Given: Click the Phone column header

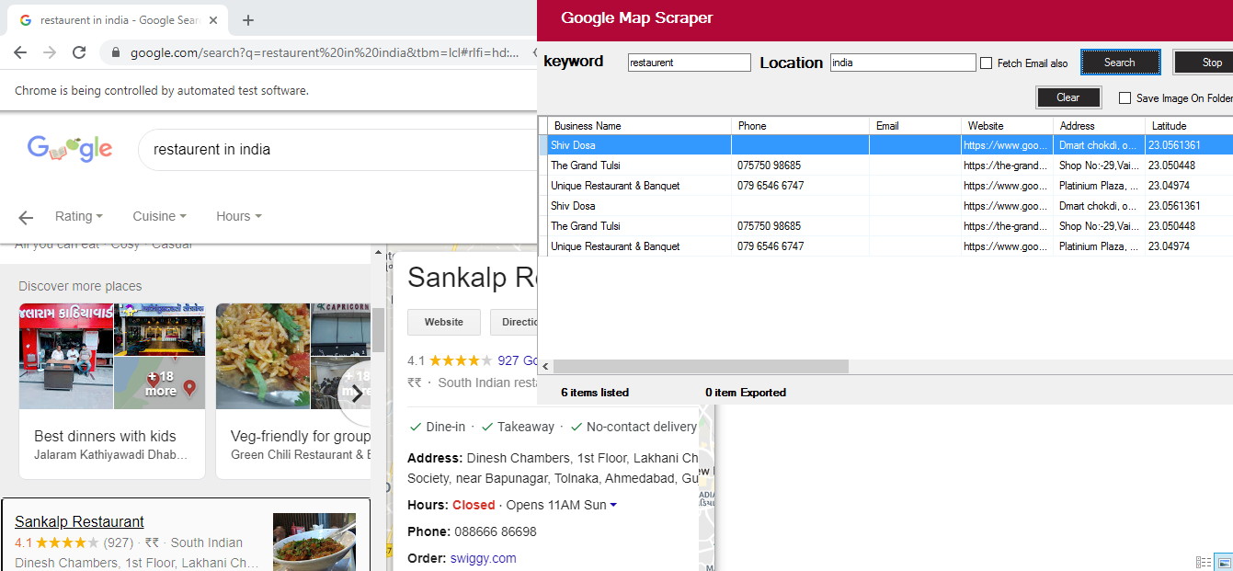Looking at the screenshot, I should 800,126.
